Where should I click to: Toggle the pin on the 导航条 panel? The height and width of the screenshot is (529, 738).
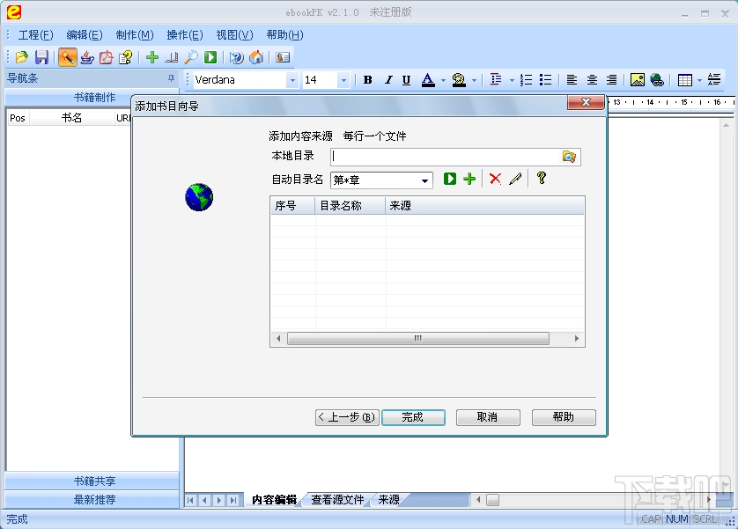pyautogui.click(x=172, y=77)
